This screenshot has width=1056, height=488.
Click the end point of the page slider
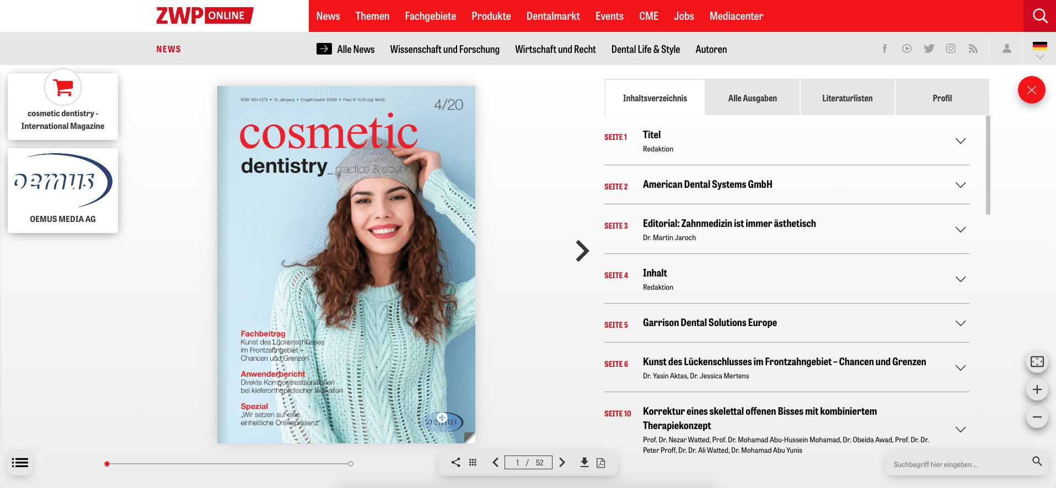(351, 464)
